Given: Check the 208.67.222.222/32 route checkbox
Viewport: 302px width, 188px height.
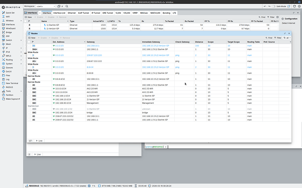Looking at the screenshot, I should pyautogui.click(x=29, y=120).
